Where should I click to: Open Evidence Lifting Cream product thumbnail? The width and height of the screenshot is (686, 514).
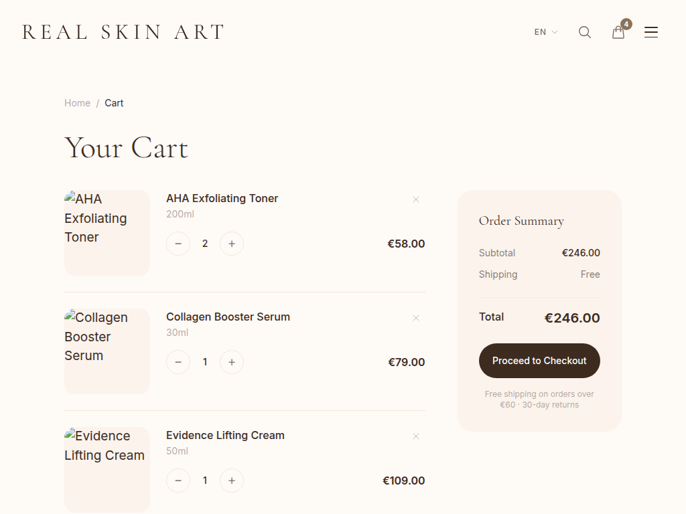(x=107, y=470)
